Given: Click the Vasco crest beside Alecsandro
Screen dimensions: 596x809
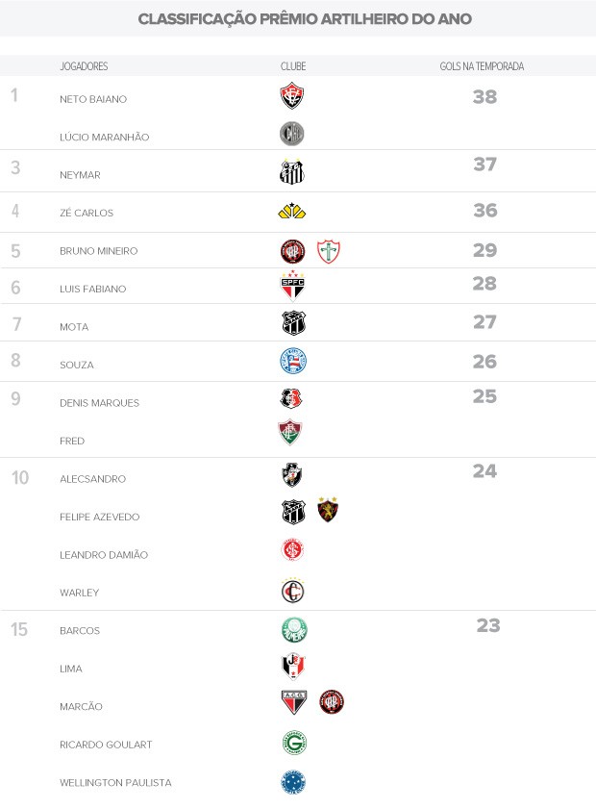Looking at the screenshot, I should coord(292,475).
